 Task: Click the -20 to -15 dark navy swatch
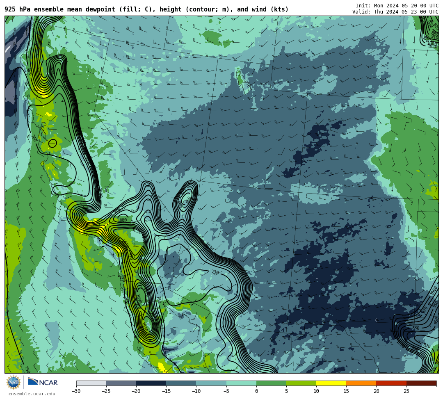(x=151, y=383)
